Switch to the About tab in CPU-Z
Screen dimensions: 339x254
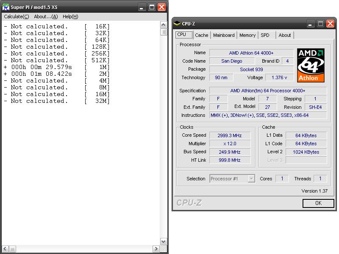pos(284,35)
